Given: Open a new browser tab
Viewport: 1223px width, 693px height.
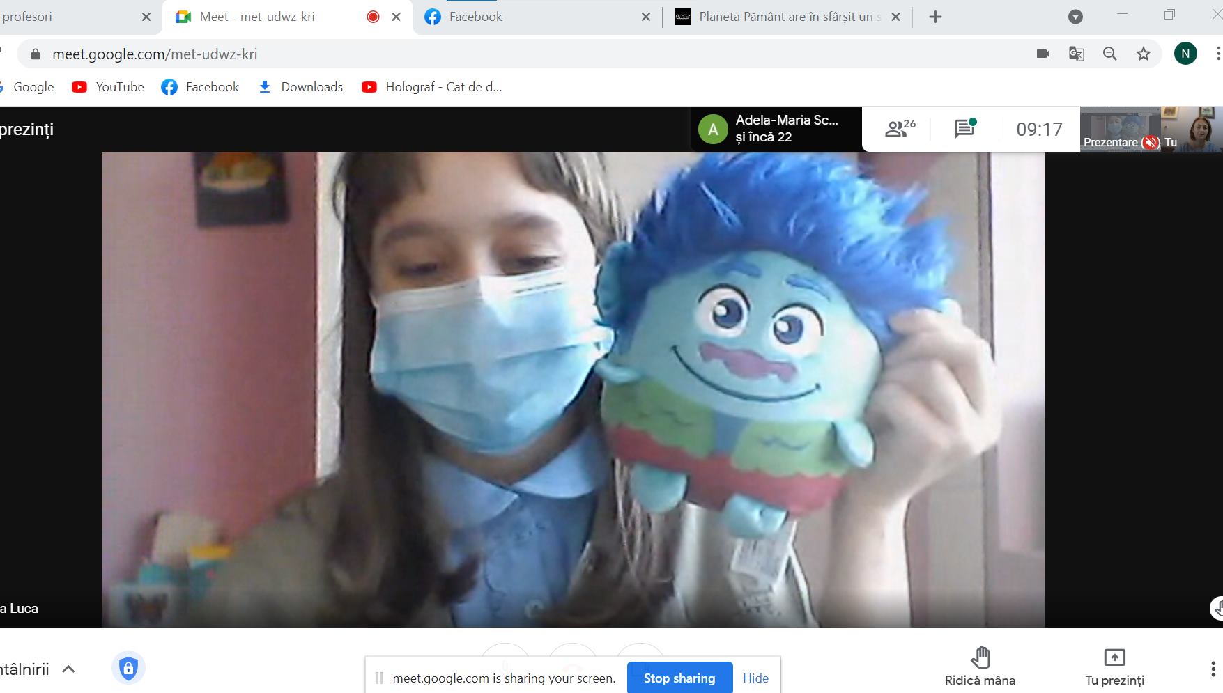Looking at the screenshot, I should (935, 17).
